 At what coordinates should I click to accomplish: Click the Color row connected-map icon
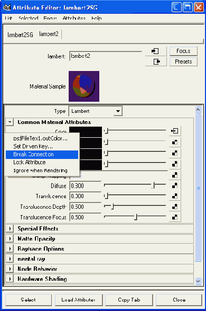[175, 131]
